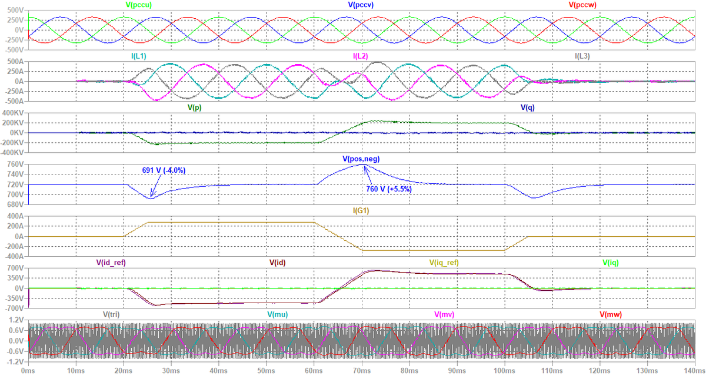Click the 1.2V vertical axis label
The height and width of the screenshot is (376, 706).
(16, 320)
